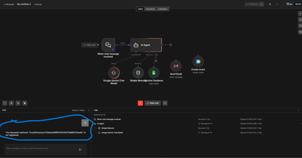Screen dimensions: 302x158
Task: Select the webhook not registered error message
Action: point(46,134)
